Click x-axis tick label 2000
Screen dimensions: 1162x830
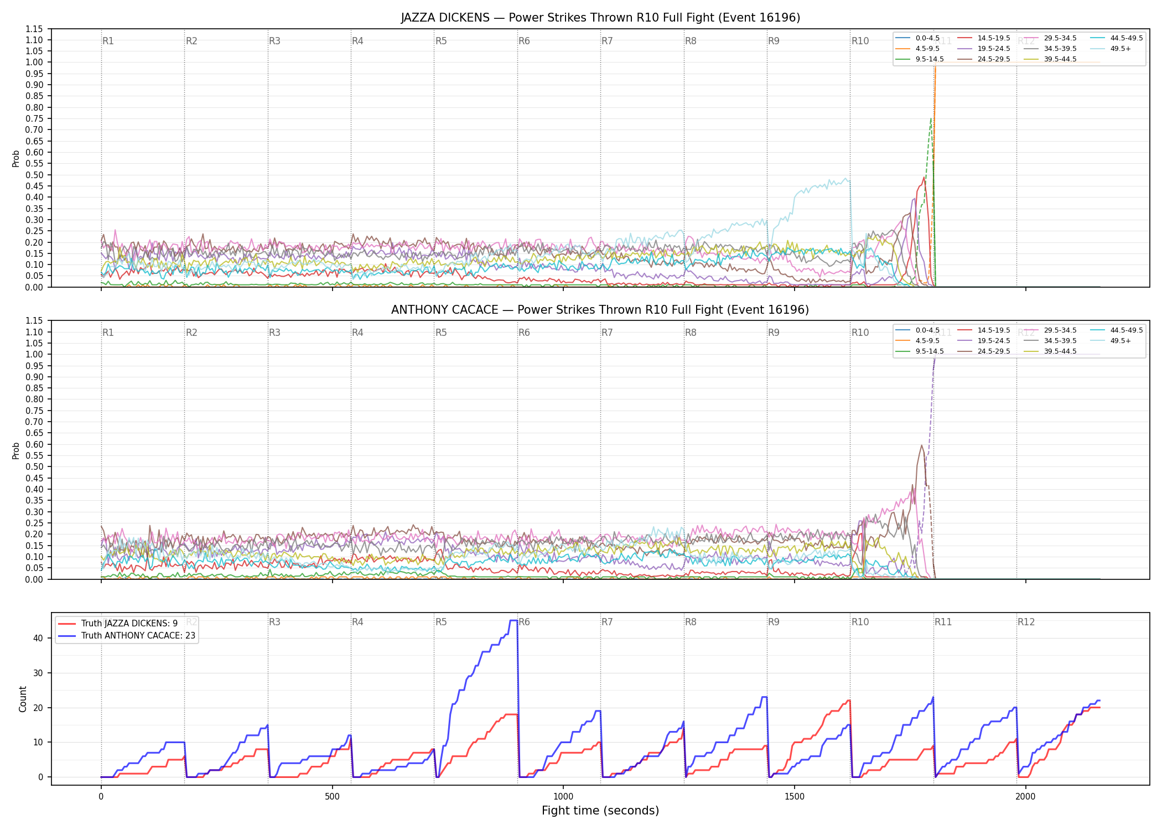[1025, 797]
